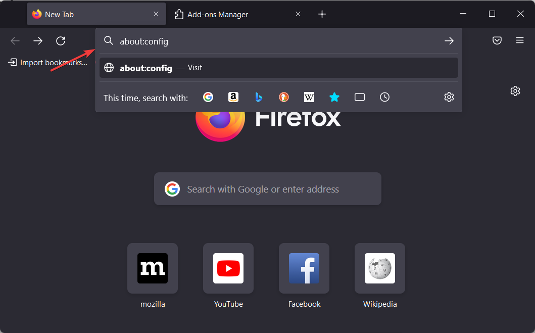Viewport: 535px width, 333px height.
Task: Select the about:config Visit suggestion
Action: 279,68
